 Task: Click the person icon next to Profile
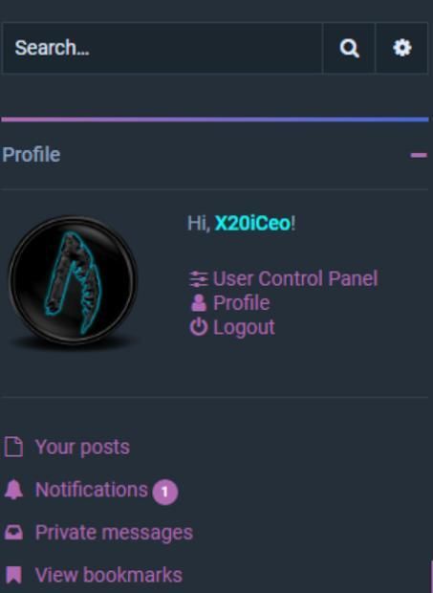199,303
